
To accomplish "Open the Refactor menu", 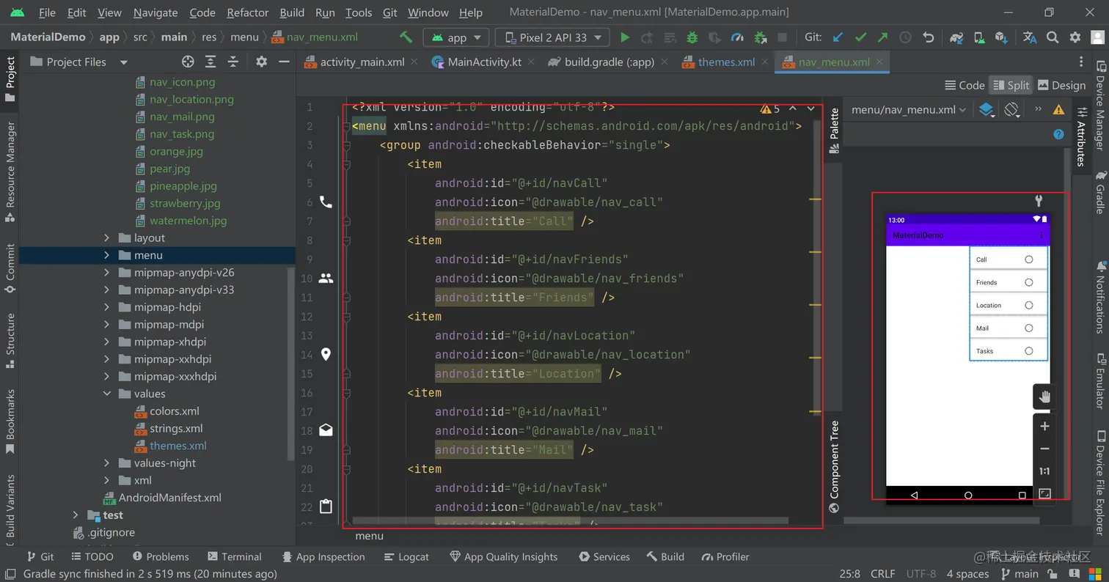I will [x=247, y=12].
